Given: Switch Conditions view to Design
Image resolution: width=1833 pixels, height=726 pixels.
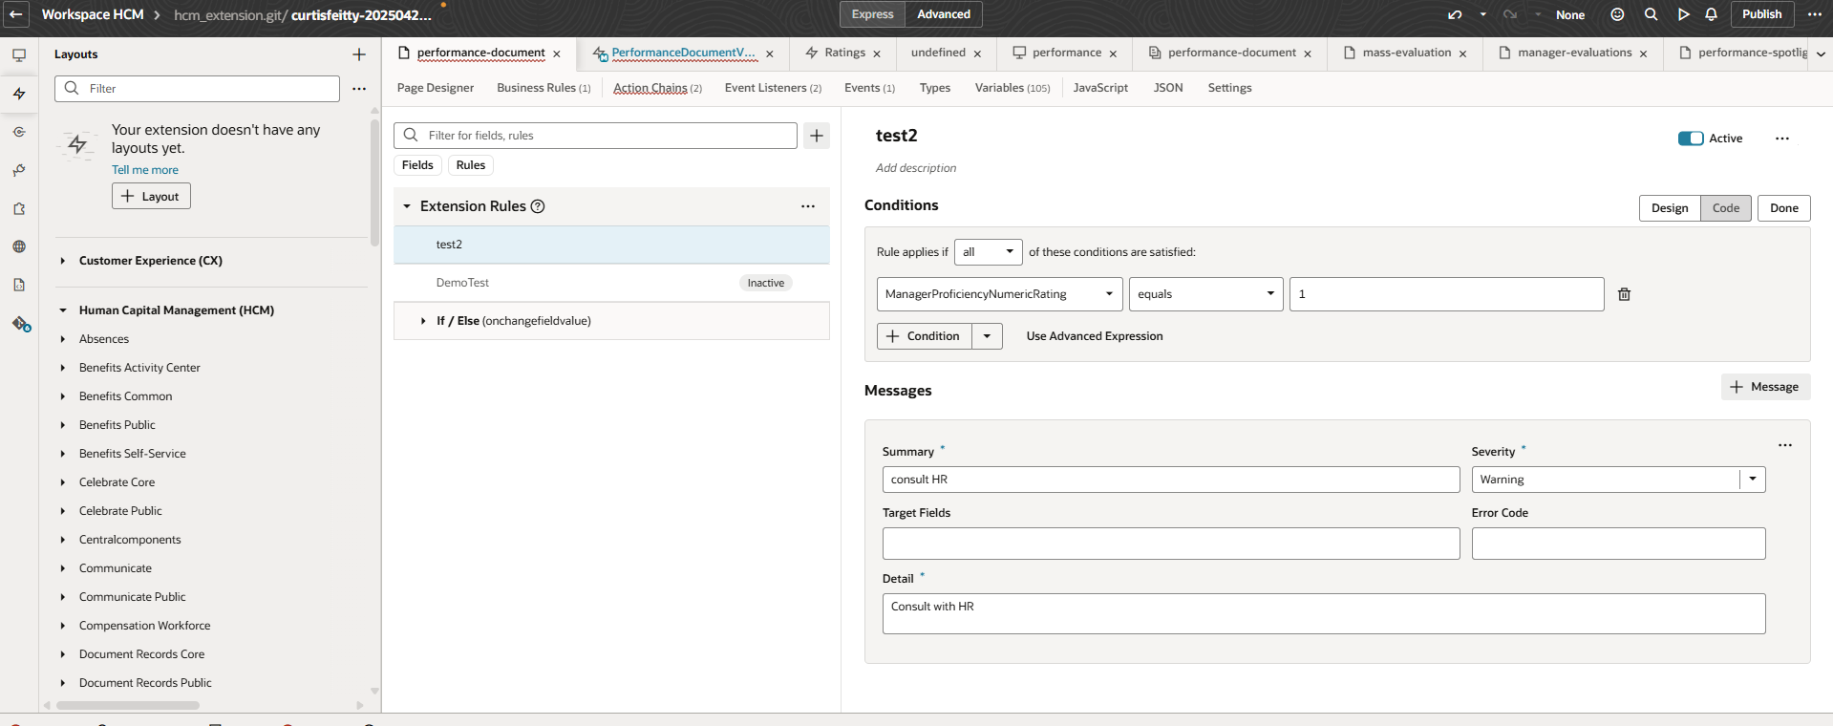Looking at the screenshot, I should pyautogui.click(x=1670, y=208).
